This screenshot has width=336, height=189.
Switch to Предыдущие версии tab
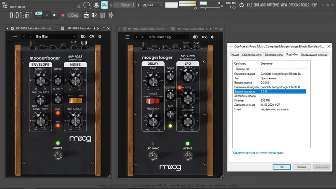point(314,55)
